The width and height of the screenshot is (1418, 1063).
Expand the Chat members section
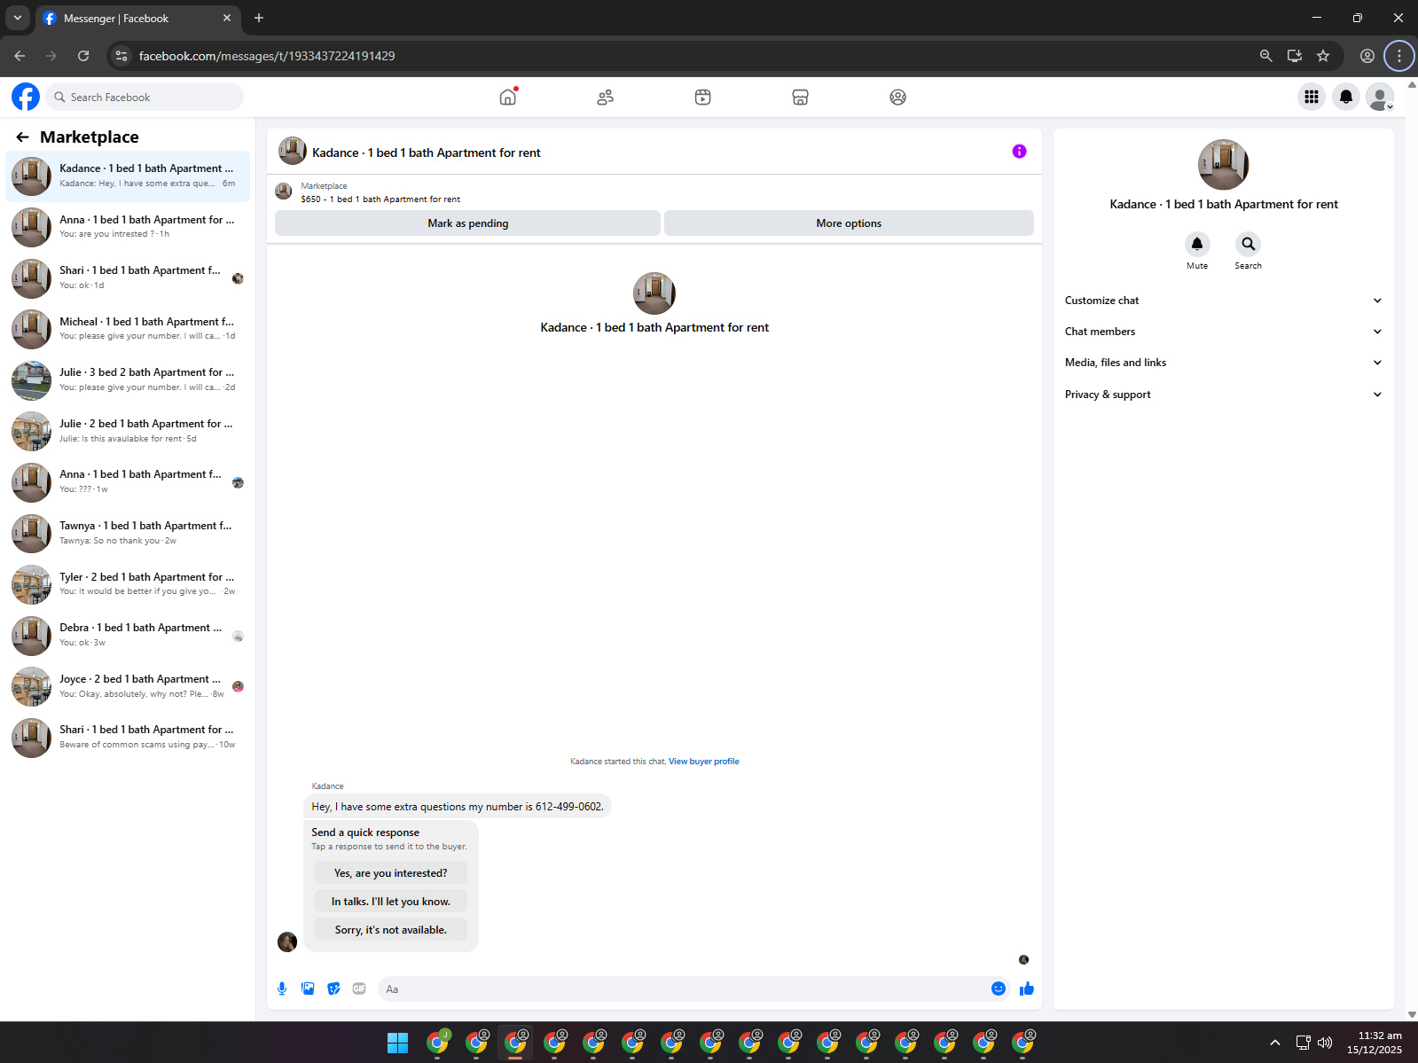[1224, 332]
